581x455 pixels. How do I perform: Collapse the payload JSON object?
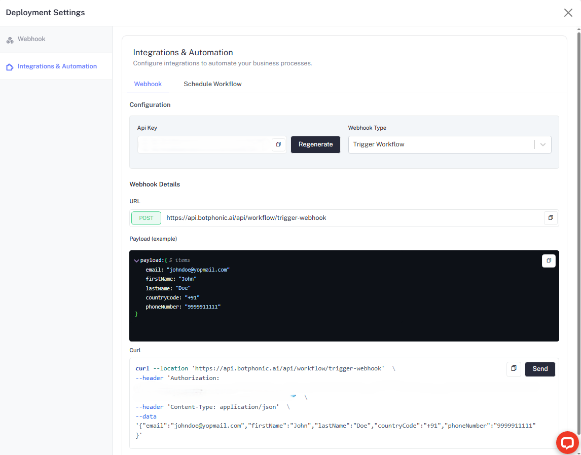(x=136, y=260)
